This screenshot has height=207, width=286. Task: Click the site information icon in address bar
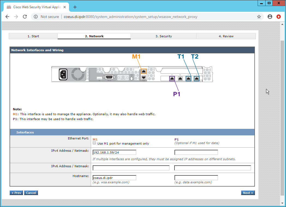[x=36, y=17]
